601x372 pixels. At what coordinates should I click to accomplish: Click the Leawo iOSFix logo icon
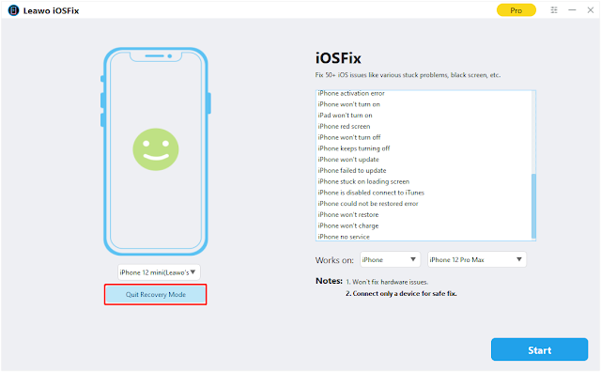click(13, 10)
